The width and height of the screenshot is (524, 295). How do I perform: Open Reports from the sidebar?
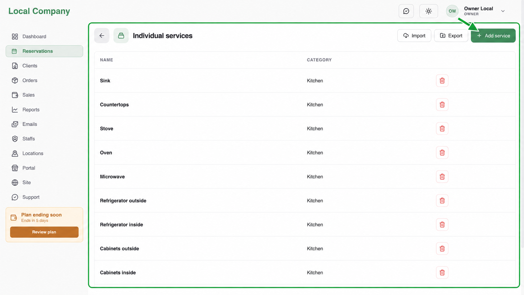tap(44, 110)
